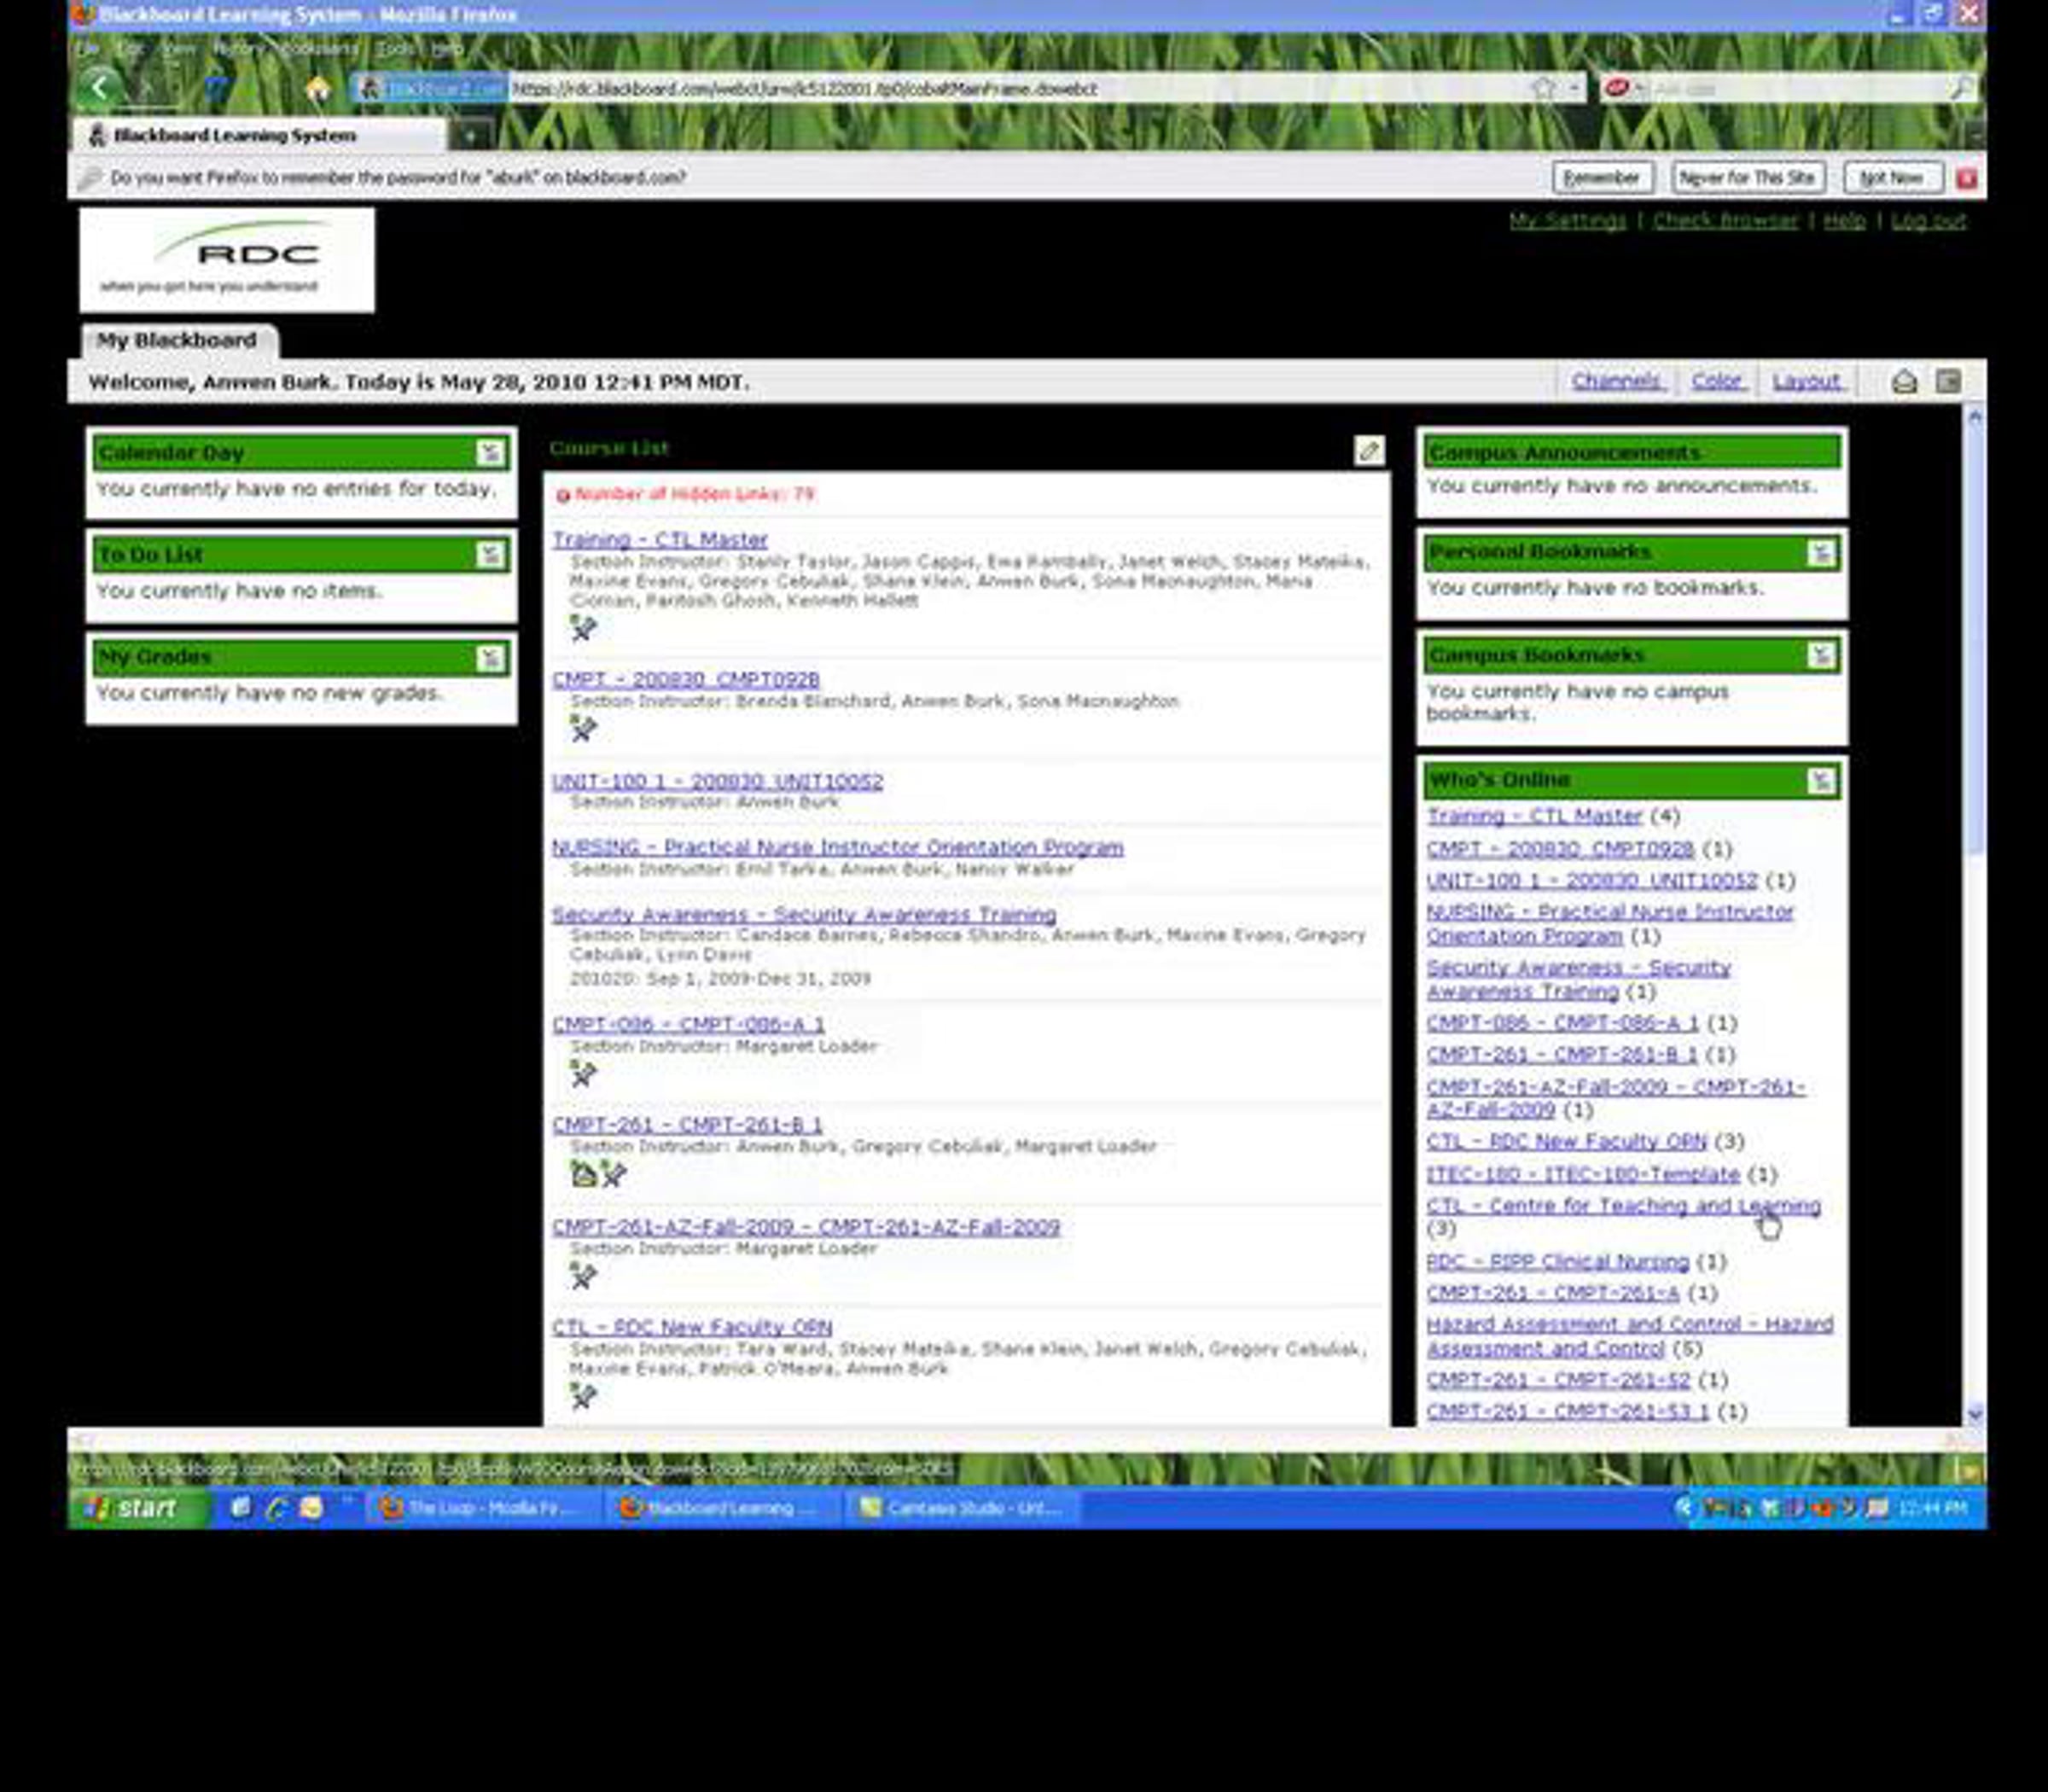Open CTL - RDC New Faculty ORN in Course List
This screenshot has height=1792, width=2048.
pos(692,1328)
